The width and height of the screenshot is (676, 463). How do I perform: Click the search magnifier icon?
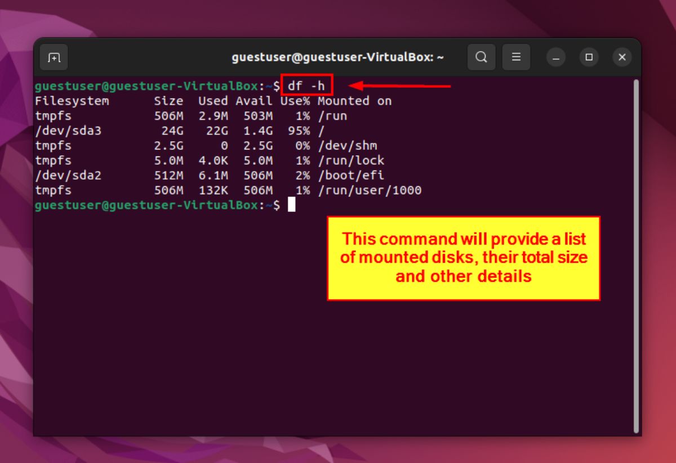[481, 57]
